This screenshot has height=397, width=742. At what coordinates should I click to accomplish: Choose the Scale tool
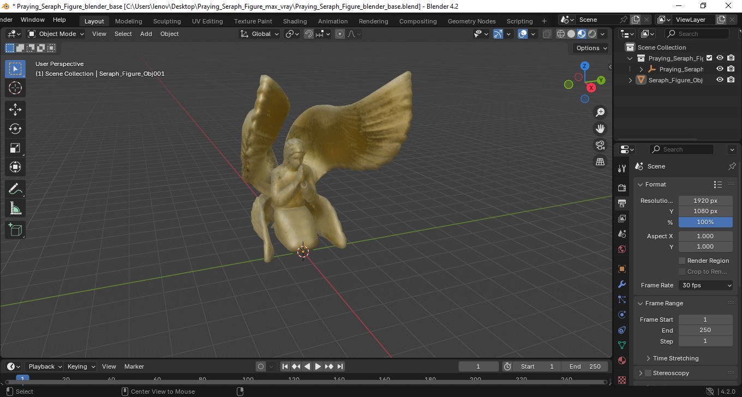pos(15,148)
